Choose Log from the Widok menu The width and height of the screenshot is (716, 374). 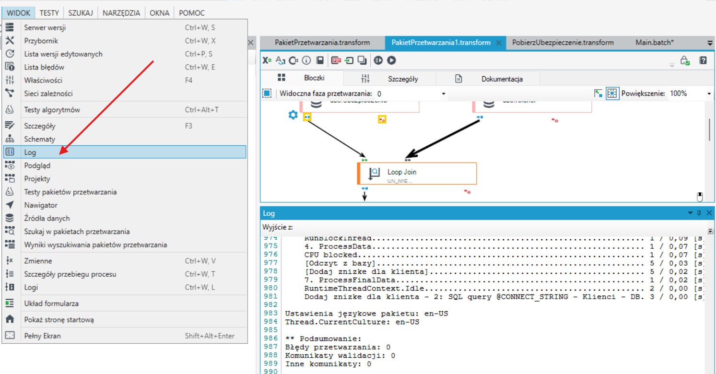(x=125, y=152)
